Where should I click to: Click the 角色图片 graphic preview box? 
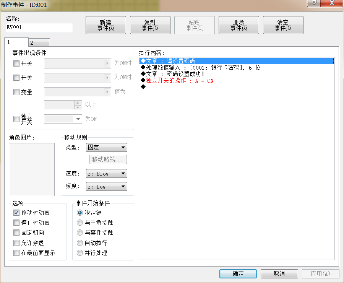[x=32, y=169]
